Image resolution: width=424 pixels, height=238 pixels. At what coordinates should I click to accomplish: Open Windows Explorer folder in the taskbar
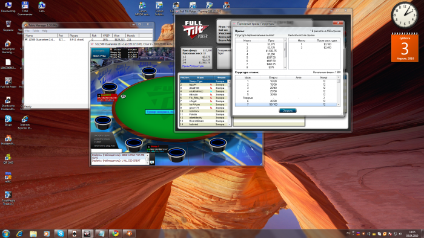point(33,233)
